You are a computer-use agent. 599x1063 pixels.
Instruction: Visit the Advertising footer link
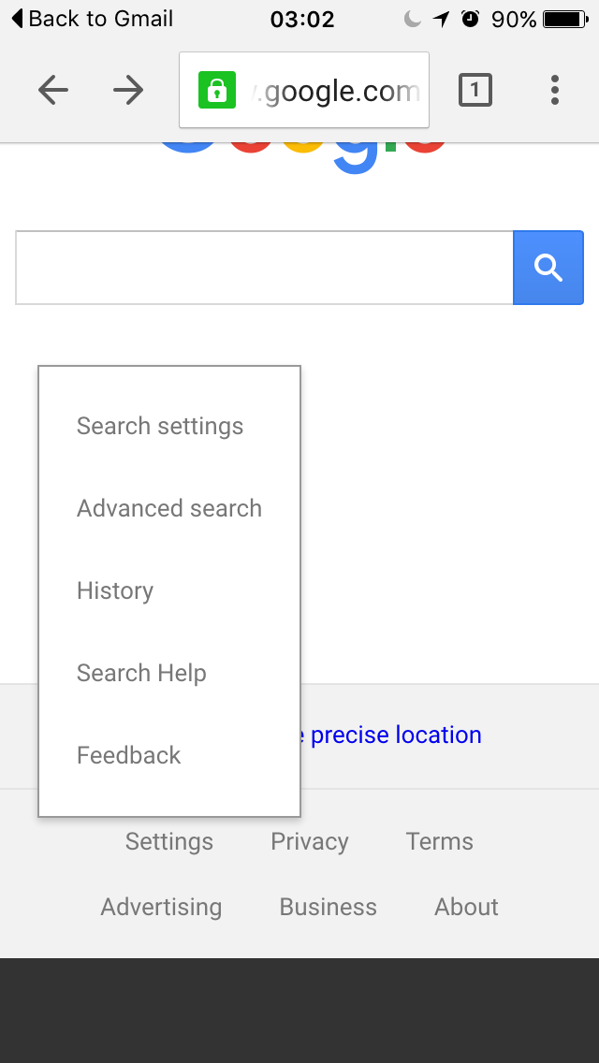pyautogui.click(x=161, y=908)
